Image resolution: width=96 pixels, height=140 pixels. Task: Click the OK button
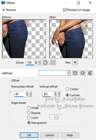click(x=29, y=135)
